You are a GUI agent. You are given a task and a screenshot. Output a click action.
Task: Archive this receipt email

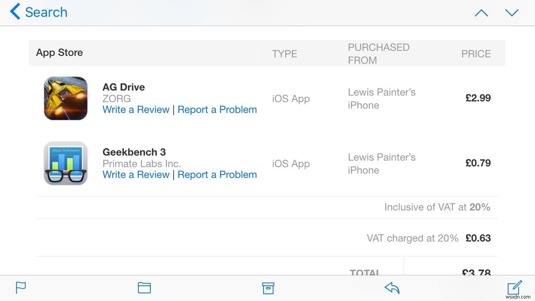point(268,288)
